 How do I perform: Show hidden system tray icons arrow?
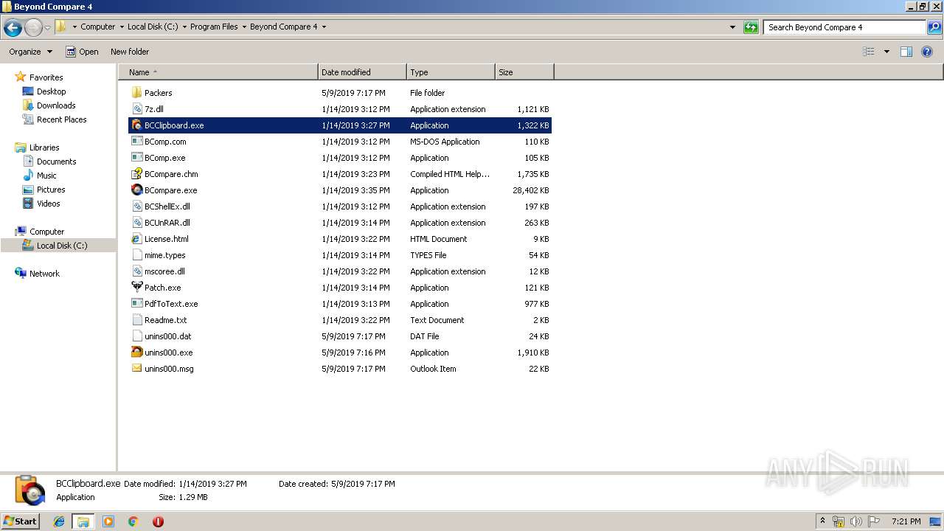pyautogui.click(x=822, y=521)
